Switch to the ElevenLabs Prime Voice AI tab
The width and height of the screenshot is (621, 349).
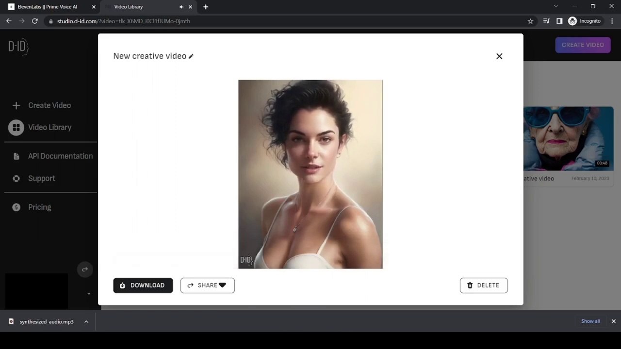coord(47,7)
